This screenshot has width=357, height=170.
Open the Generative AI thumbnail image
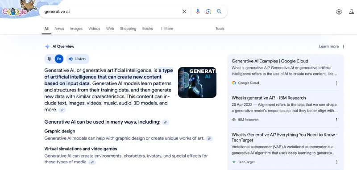(x=197, y=83)
